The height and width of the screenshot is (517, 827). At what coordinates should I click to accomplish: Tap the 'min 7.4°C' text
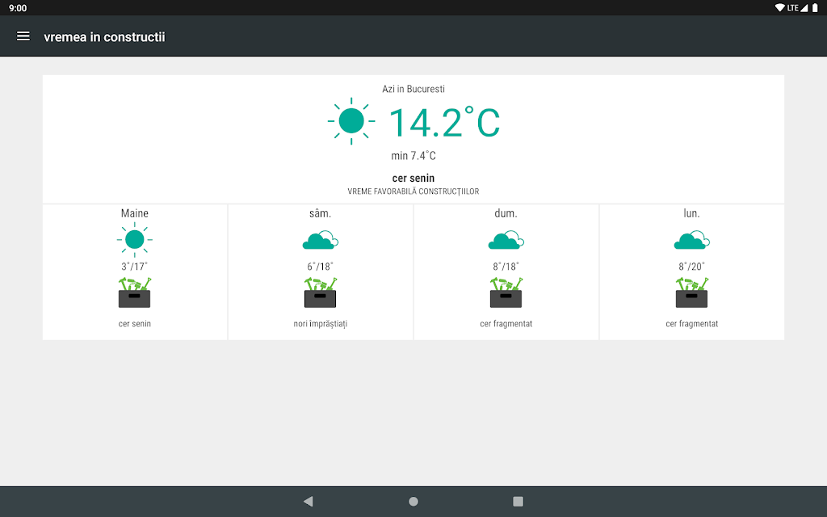point(413,156)
